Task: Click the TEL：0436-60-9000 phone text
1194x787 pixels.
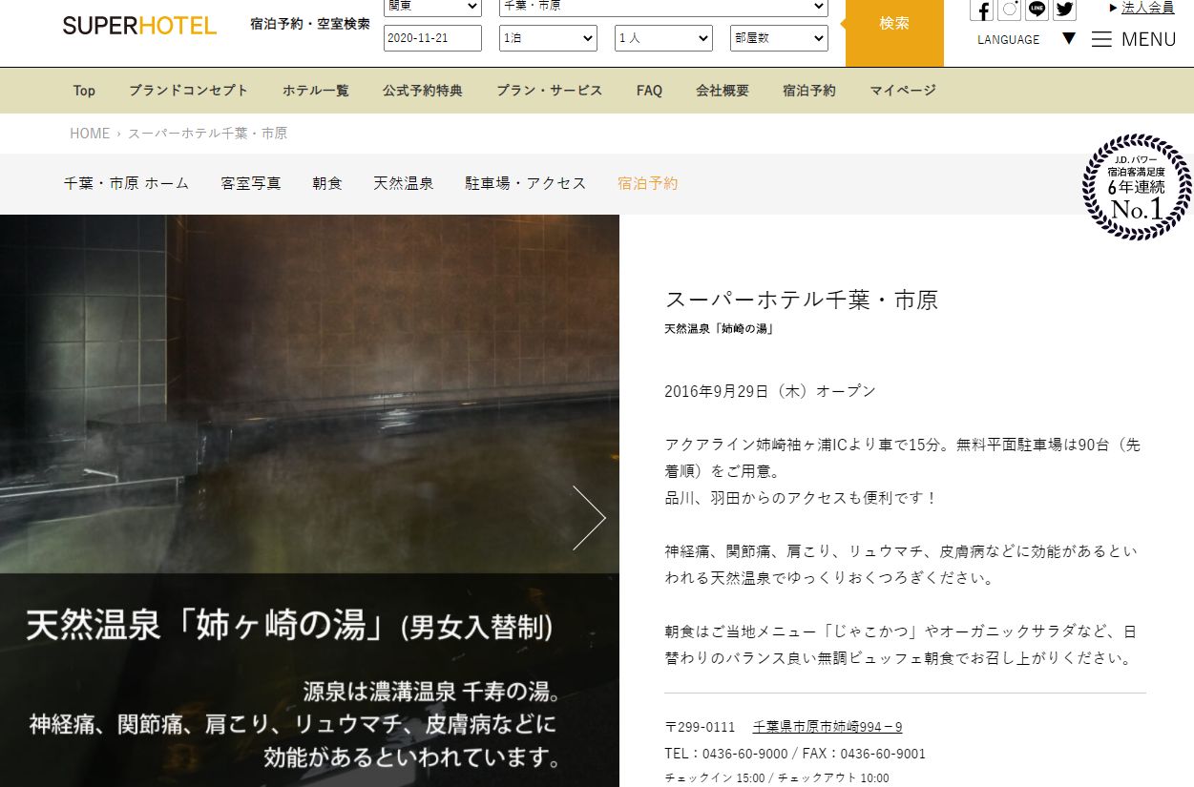Action: [x=726, y=754]
